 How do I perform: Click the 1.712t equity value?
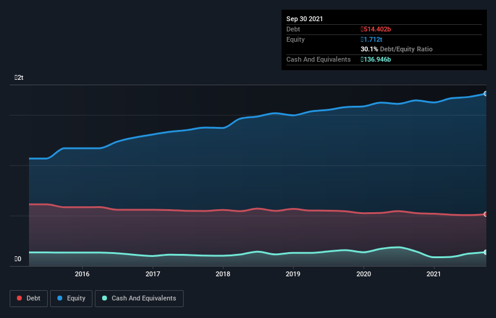[x=372, y=39]
